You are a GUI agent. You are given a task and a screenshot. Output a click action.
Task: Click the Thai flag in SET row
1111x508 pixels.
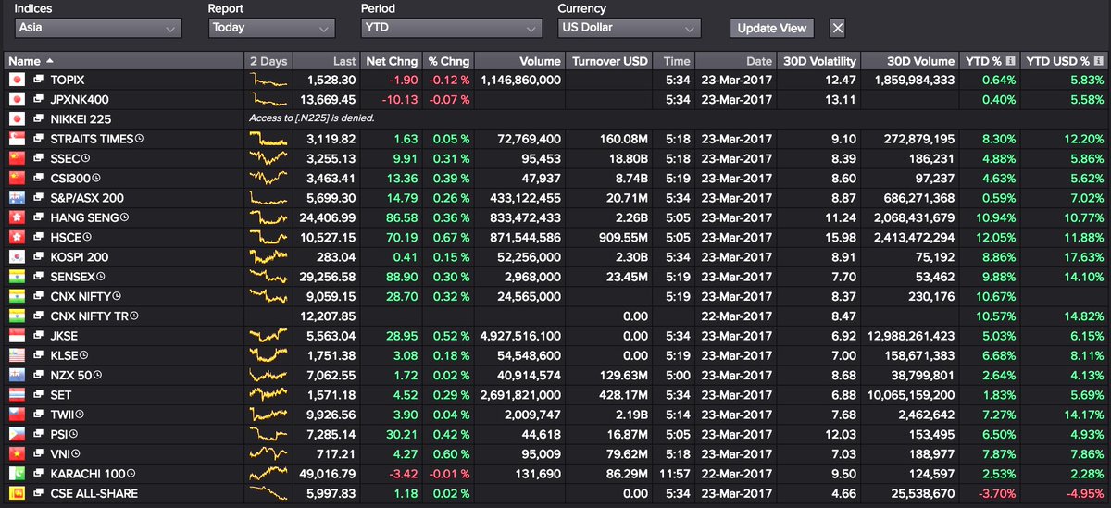pos(16,395)
